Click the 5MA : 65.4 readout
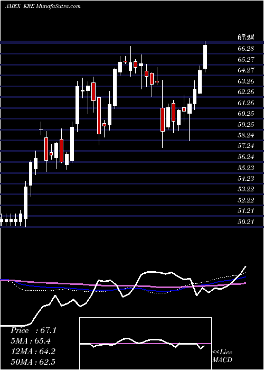Screen dimensions: 264x370 [x=31, y=341]
